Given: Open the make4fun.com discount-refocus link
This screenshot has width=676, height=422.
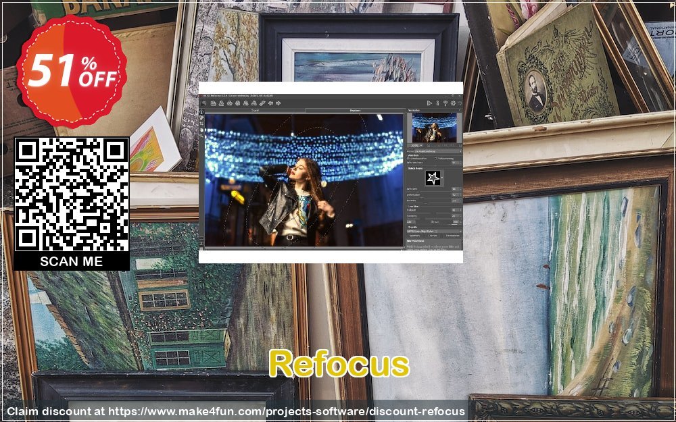Looking at the screenshot, I should (x=286, y=411).
